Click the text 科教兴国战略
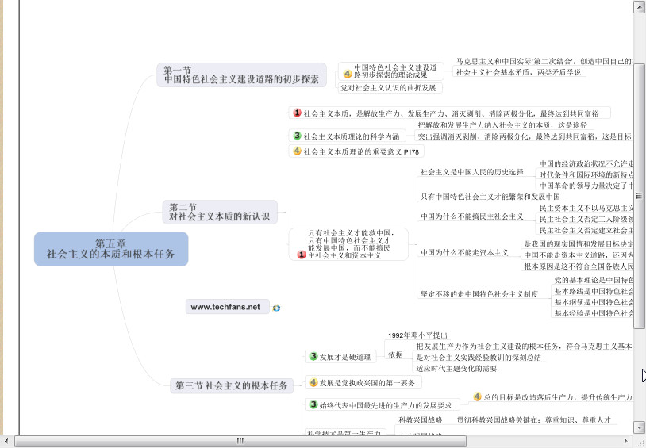646x448 pixels. click(x=421, y=420)
